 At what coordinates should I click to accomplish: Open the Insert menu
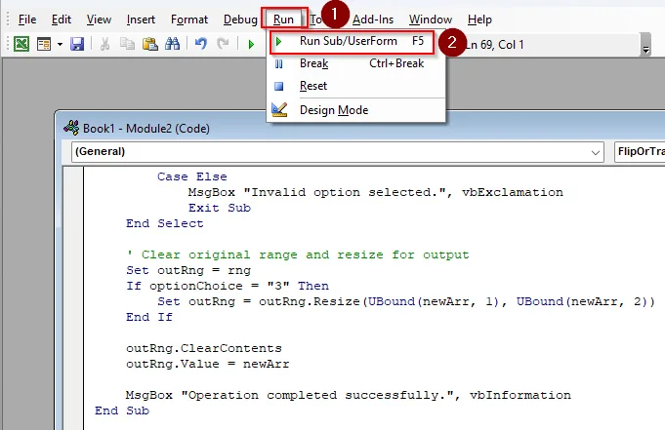[x=141, y=20]
